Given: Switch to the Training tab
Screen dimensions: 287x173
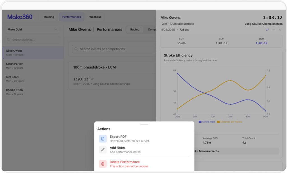Looking at the screenshot, I should pyautogui.click(x=49, y=17).
